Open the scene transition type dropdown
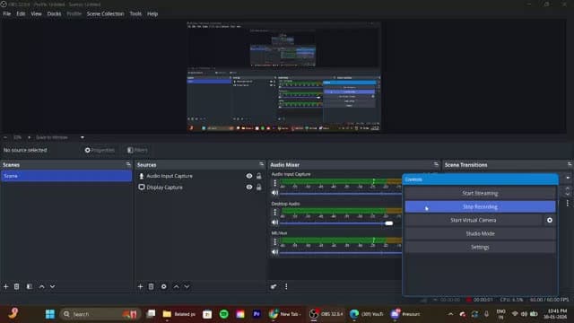This screenshot has height=323, width=574. tap(568, 178)
